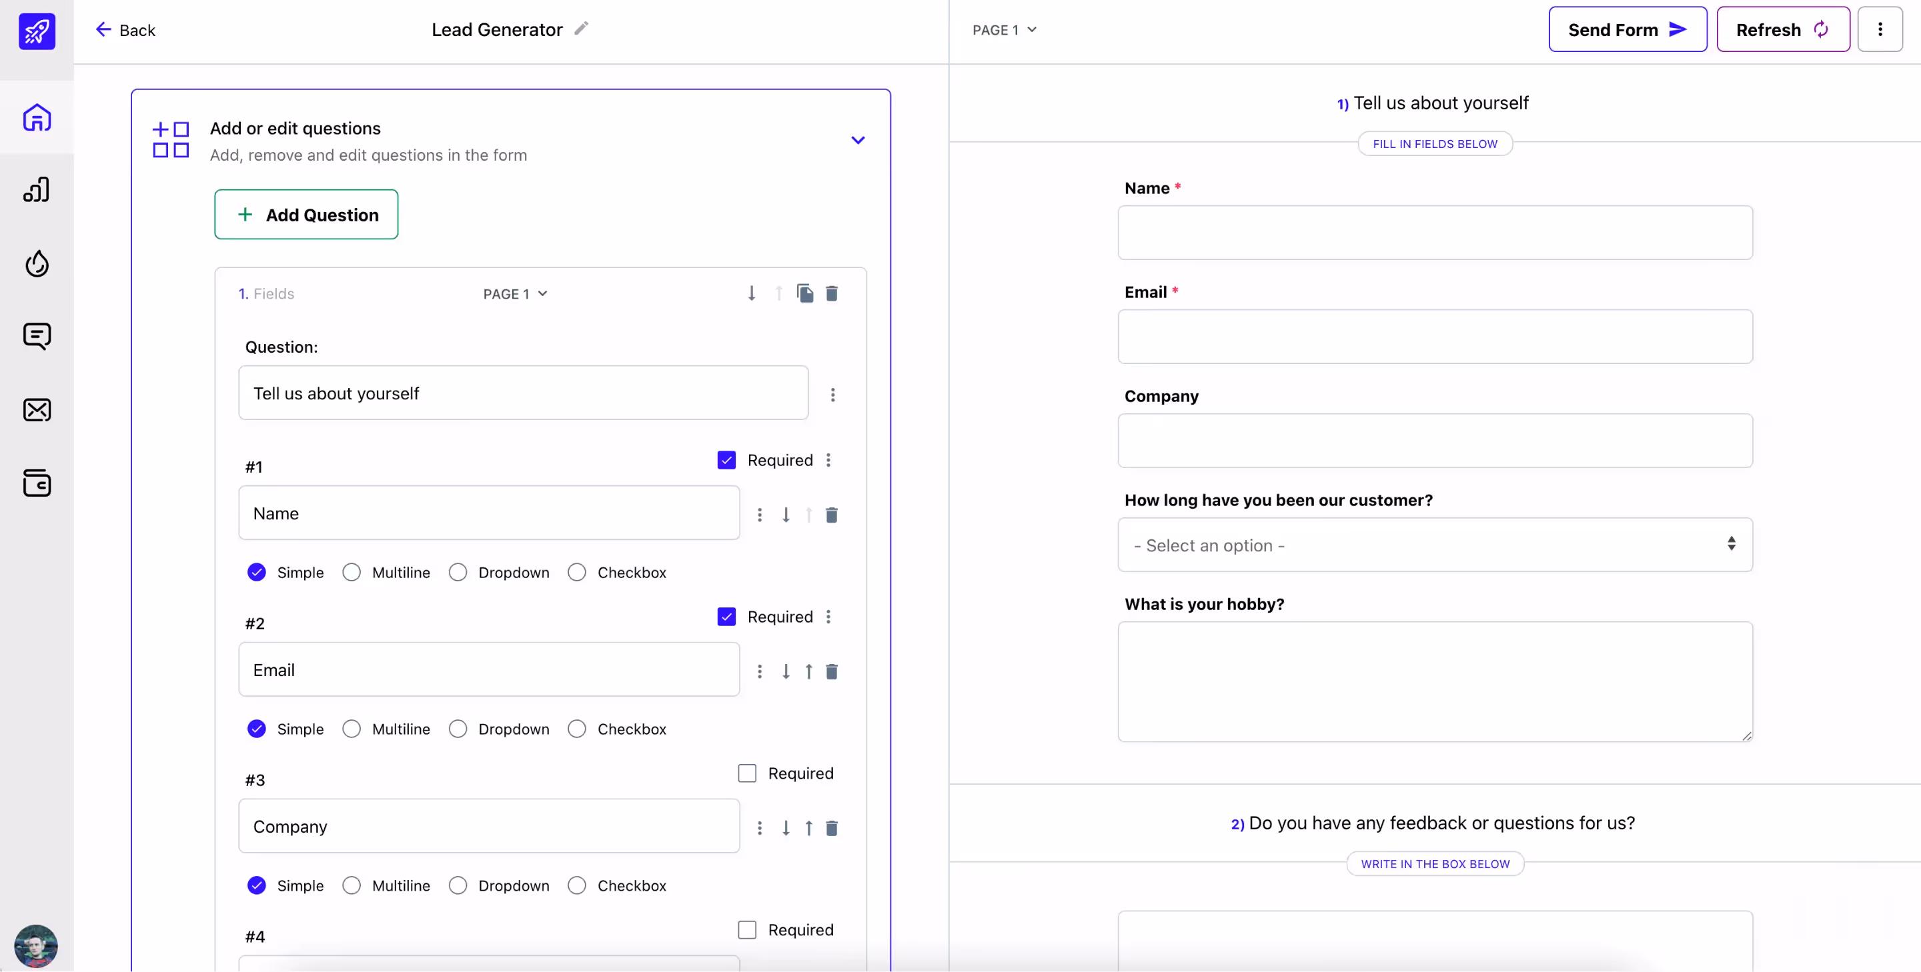The image size is (1921, 972).
Task: Select Simple type for the Email field
Action: tap(257, 728)
